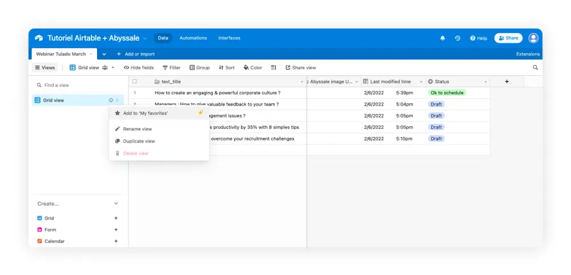Choose Delete view

(x=159, y=153)
